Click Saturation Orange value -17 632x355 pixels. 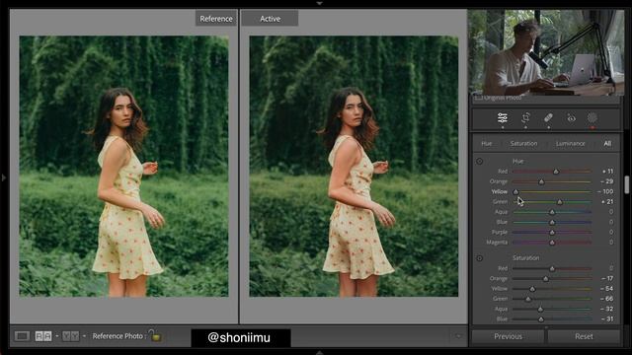tap(607, 278)
